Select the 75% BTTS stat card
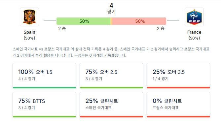The width and height of the screenshot is (221, 122). click(x=44, y=105)
